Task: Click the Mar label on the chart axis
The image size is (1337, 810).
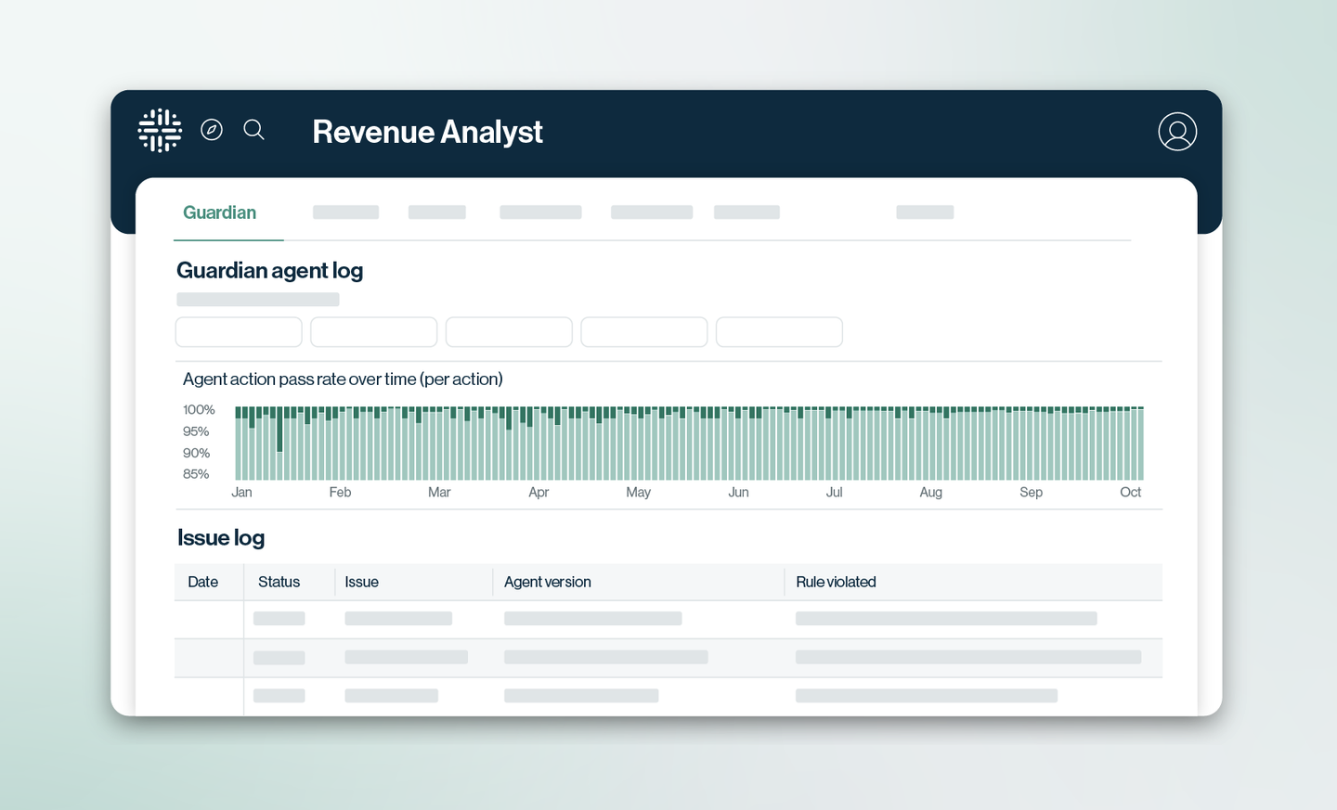Action: (439, 492)
